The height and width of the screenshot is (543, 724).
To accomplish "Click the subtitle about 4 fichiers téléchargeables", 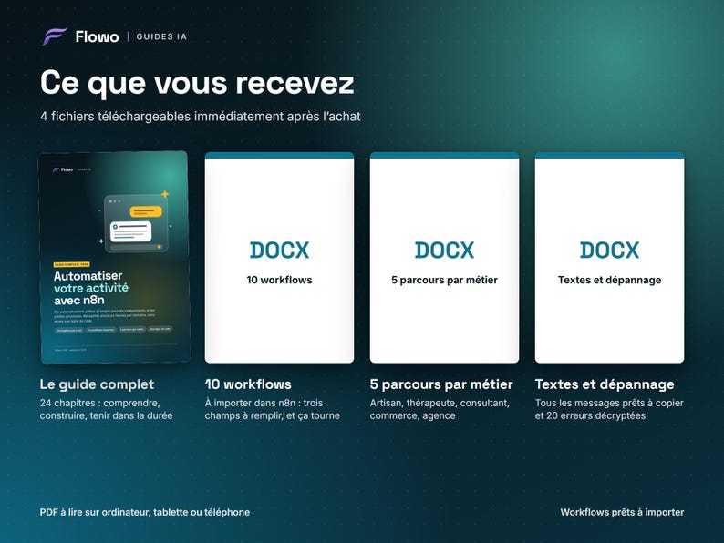I will (x=200, y=117).
